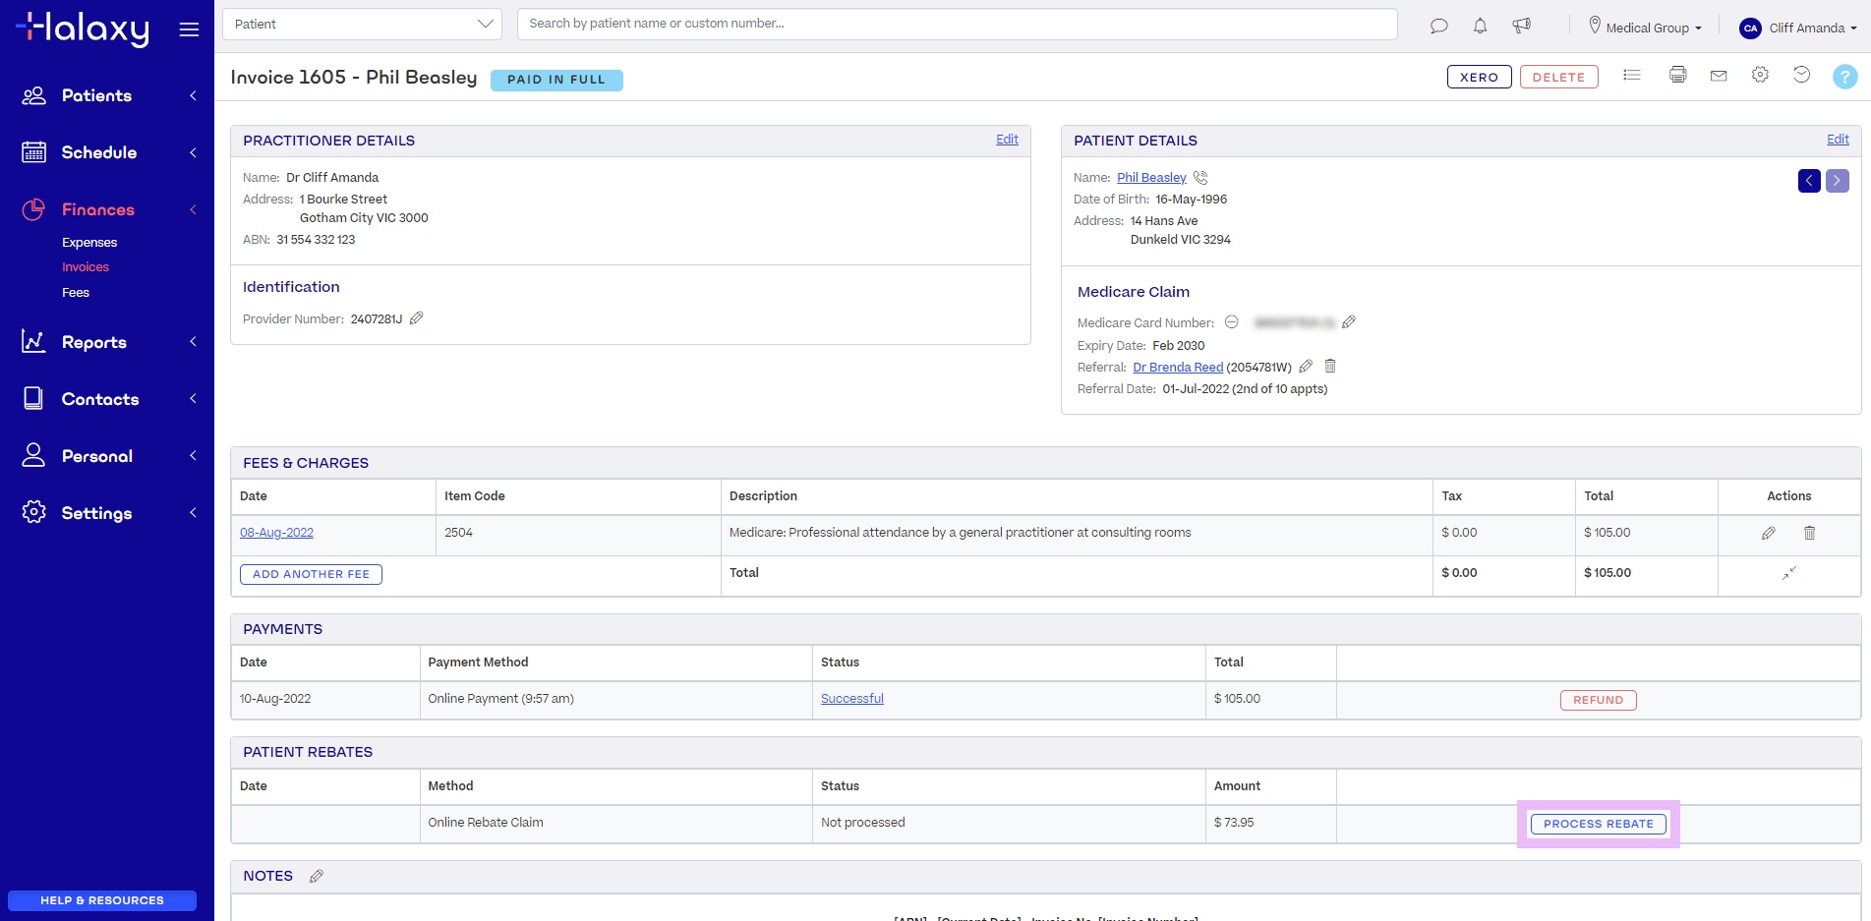Open the chat messages icon
This screenshot has height=921, width=1871.
[x=1438, y=27]
